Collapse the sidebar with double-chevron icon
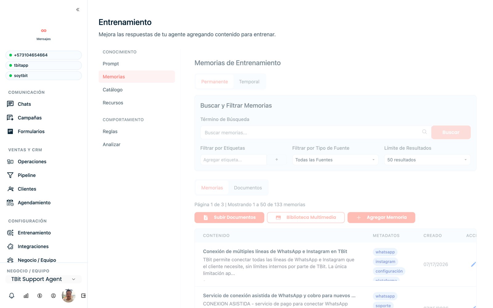Viewport: 493px width, 308px height. pyautogui.click(x=78, y=10)
